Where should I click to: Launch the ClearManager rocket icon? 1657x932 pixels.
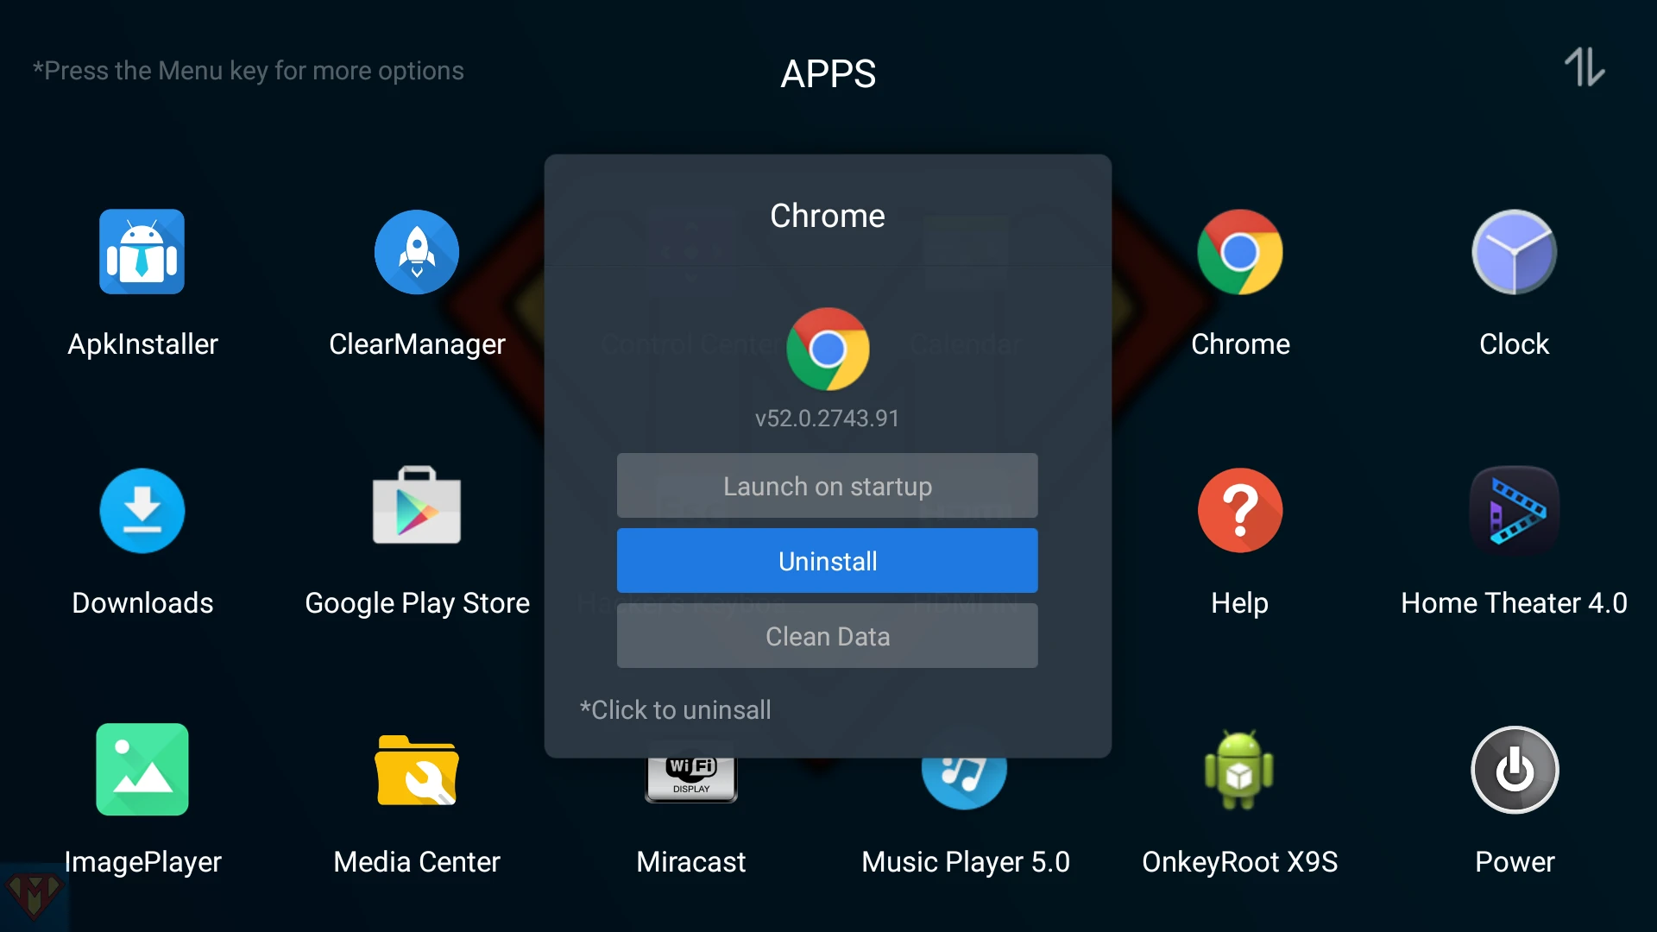tap(417, 252)
